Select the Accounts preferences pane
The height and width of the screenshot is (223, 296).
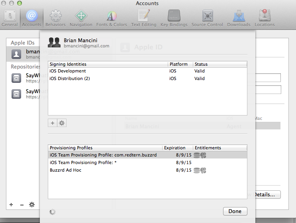[31, 18]
